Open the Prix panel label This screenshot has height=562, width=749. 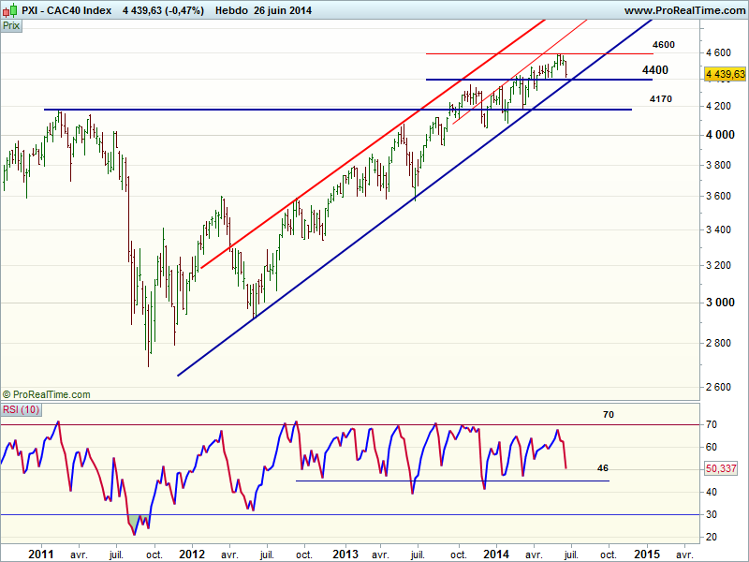(x=13, y=26)
